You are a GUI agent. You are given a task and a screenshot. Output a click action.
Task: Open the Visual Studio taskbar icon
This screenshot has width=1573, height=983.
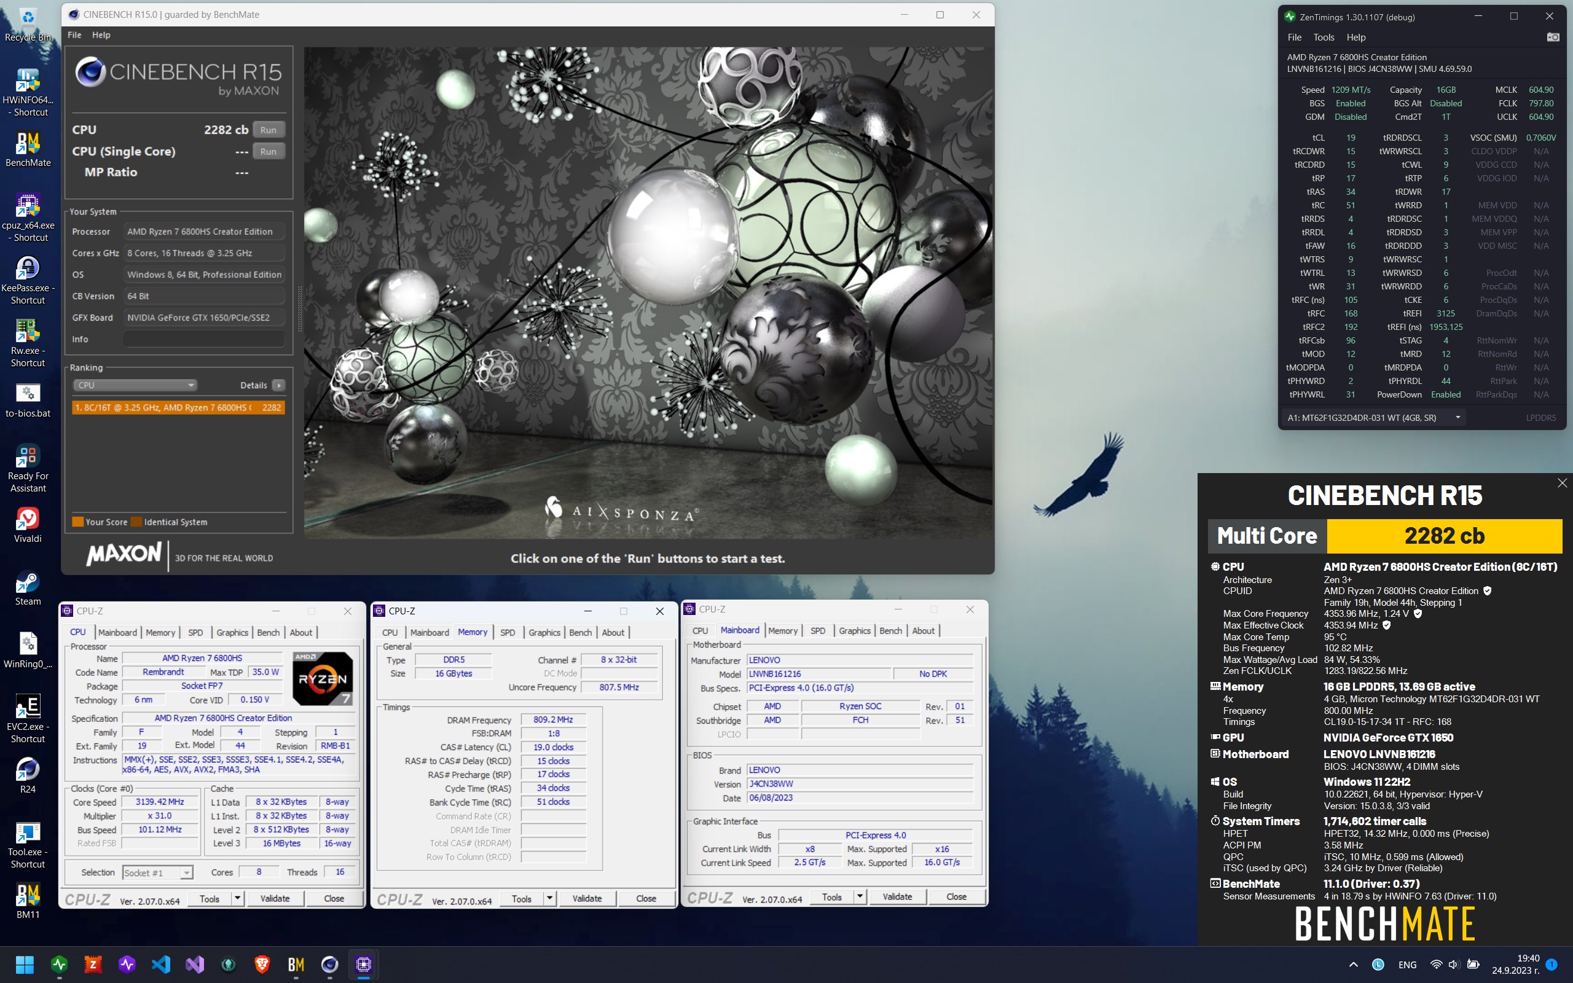[x=194, y=964]
